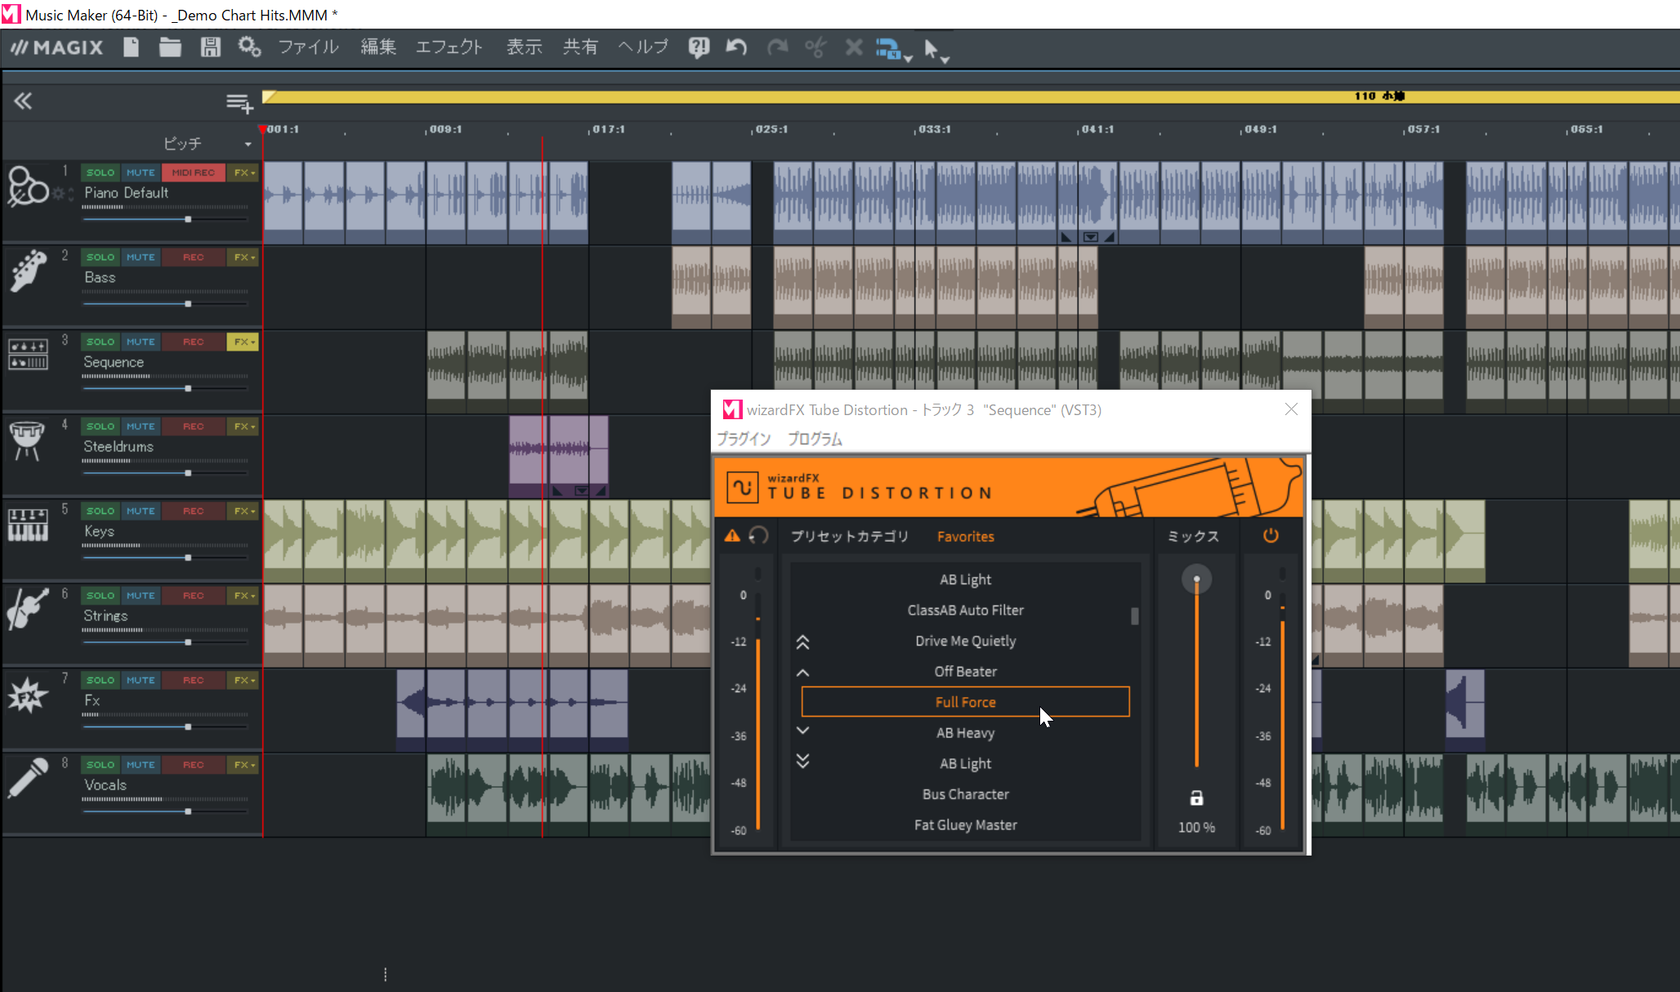Image resolution: width=1680 pixels, height=992 pixels.
Task: Save the project with the floppy disk icon
Action: click(210, 47)
